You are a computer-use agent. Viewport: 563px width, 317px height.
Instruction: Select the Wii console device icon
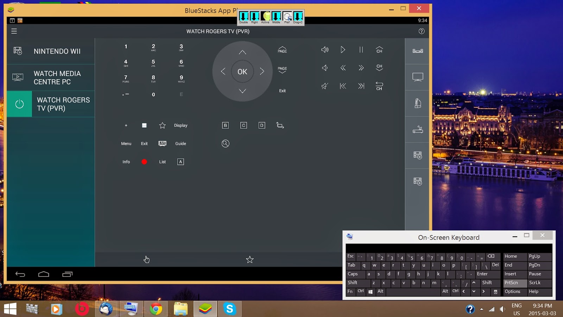418,104
